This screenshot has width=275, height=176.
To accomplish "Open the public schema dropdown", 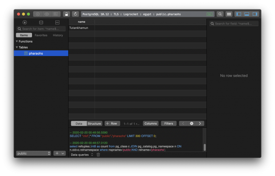I will click(x=34, y=153).
